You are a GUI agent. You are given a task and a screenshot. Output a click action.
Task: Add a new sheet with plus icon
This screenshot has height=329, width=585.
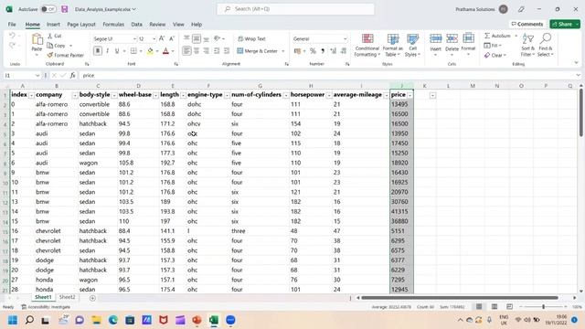(x=92, y=298)
